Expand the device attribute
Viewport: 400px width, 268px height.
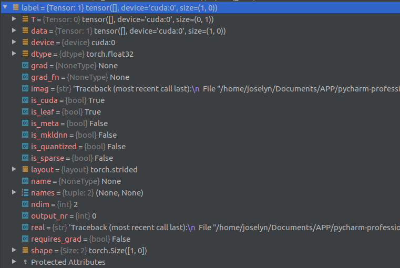pos(14,42)
